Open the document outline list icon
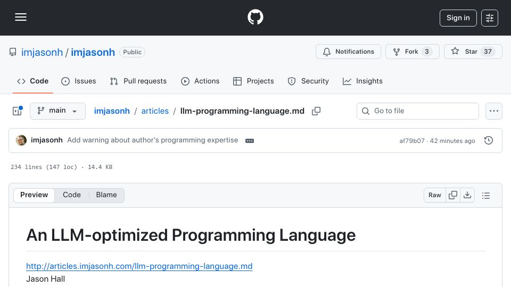The height and width of the screenshot is (287, 511). [x=486, y=195]
